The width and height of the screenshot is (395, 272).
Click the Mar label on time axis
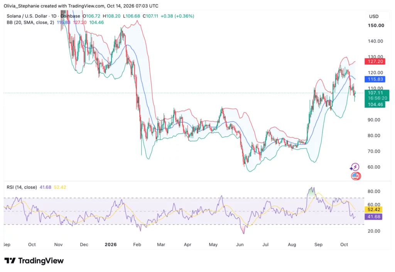pos(161,245)
